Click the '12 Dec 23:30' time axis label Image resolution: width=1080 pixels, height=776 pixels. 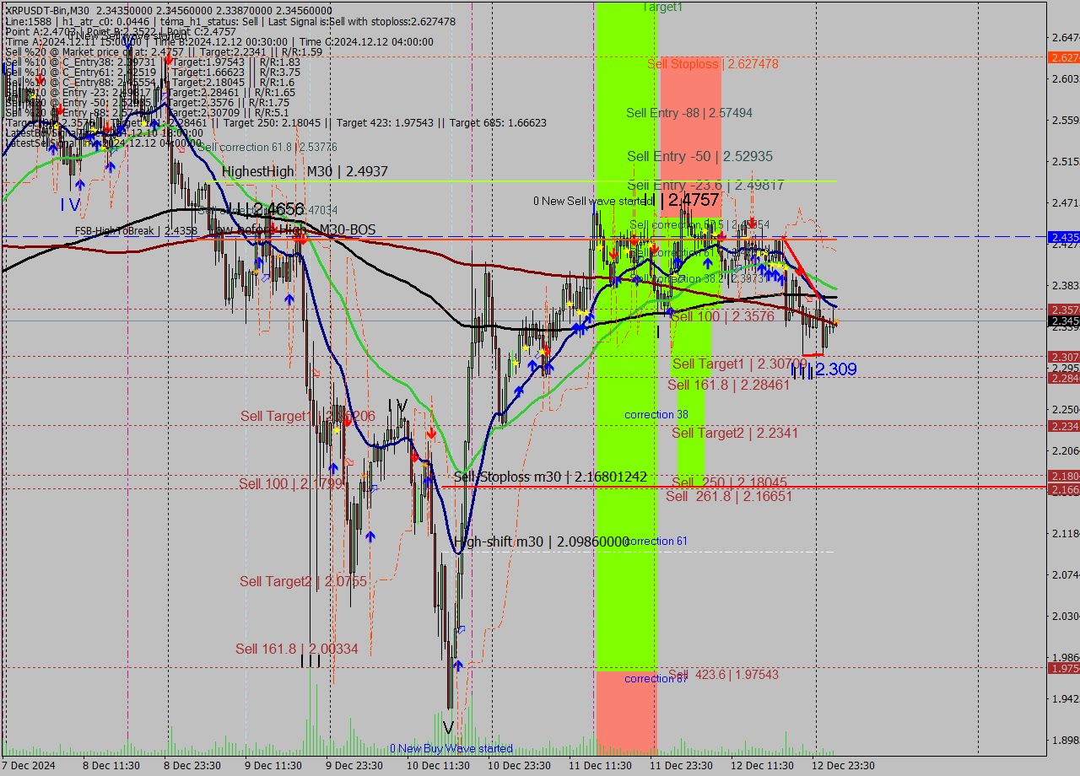[x=843, y=766]
